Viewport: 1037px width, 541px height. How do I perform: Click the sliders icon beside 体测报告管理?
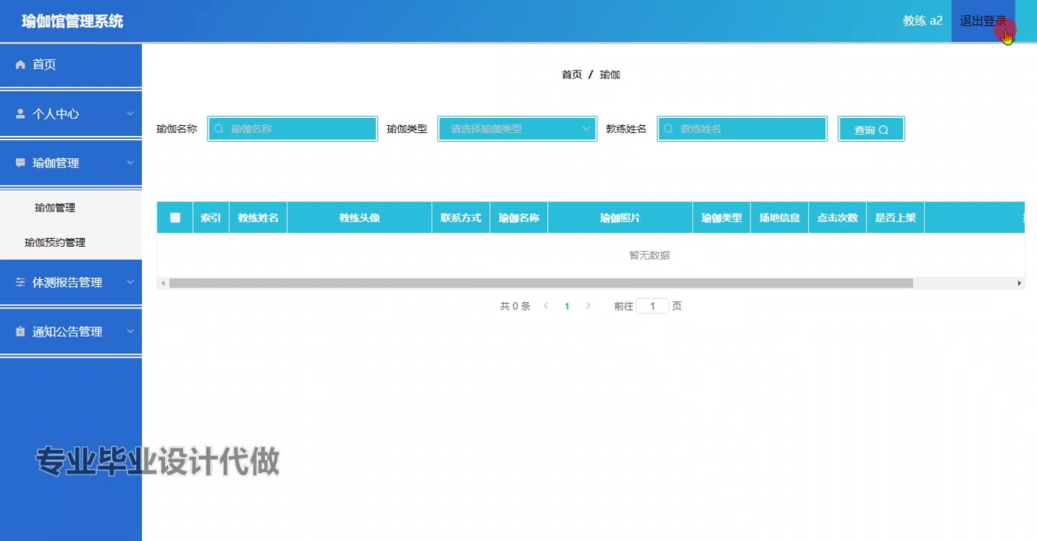[20, 283]
